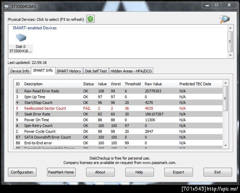Click raw value 11306
This screenshot has width=240, height=193.
click(x=150, y=120)
